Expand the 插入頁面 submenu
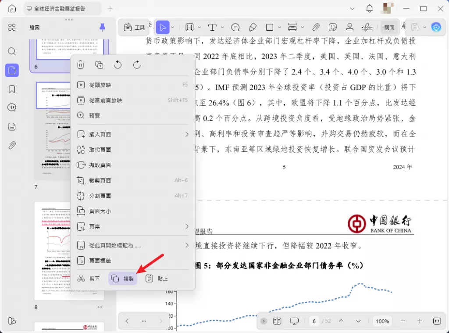This screenshot has width=449, height=333. tap(132, 134)
